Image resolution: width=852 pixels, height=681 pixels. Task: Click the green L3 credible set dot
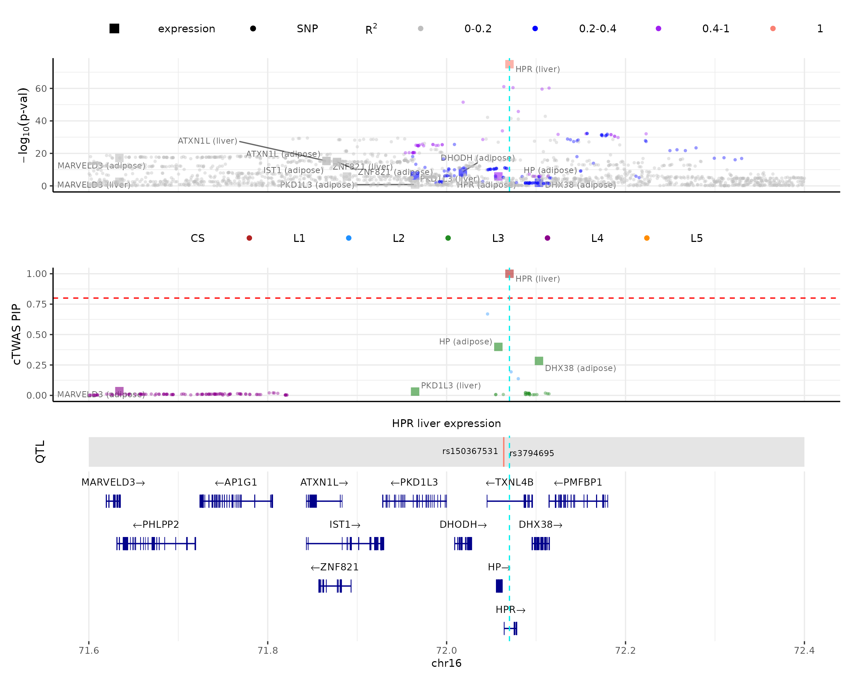coord(448,238)
